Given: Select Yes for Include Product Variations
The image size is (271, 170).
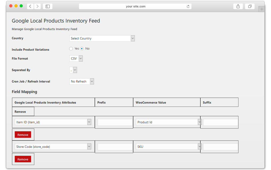Looking at the screenshot, I should click(71, 49).
